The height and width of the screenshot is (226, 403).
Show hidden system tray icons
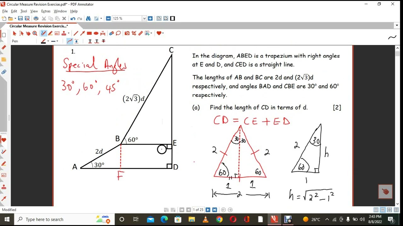(x=327, y=219)
